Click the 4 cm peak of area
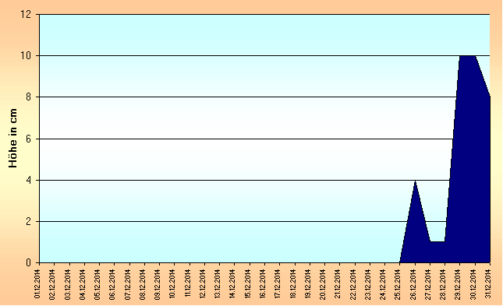 click(x=415, y=183)
